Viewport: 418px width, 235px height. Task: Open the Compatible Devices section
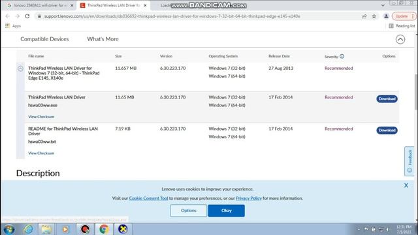(x=44, y=39)
